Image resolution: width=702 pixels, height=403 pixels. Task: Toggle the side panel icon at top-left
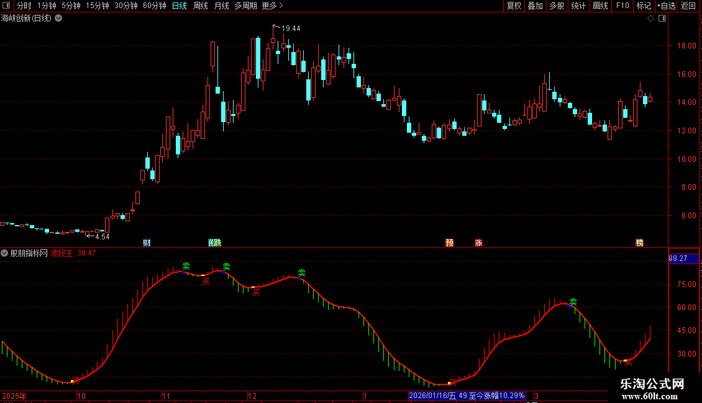tap(6, 6)
